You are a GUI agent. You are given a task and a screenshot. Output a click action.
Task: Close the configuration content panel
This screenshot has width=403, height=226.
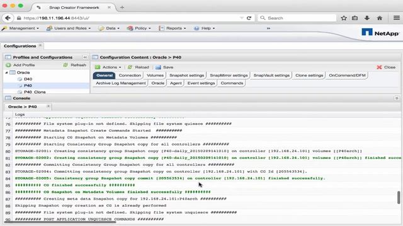coord(386,67)
